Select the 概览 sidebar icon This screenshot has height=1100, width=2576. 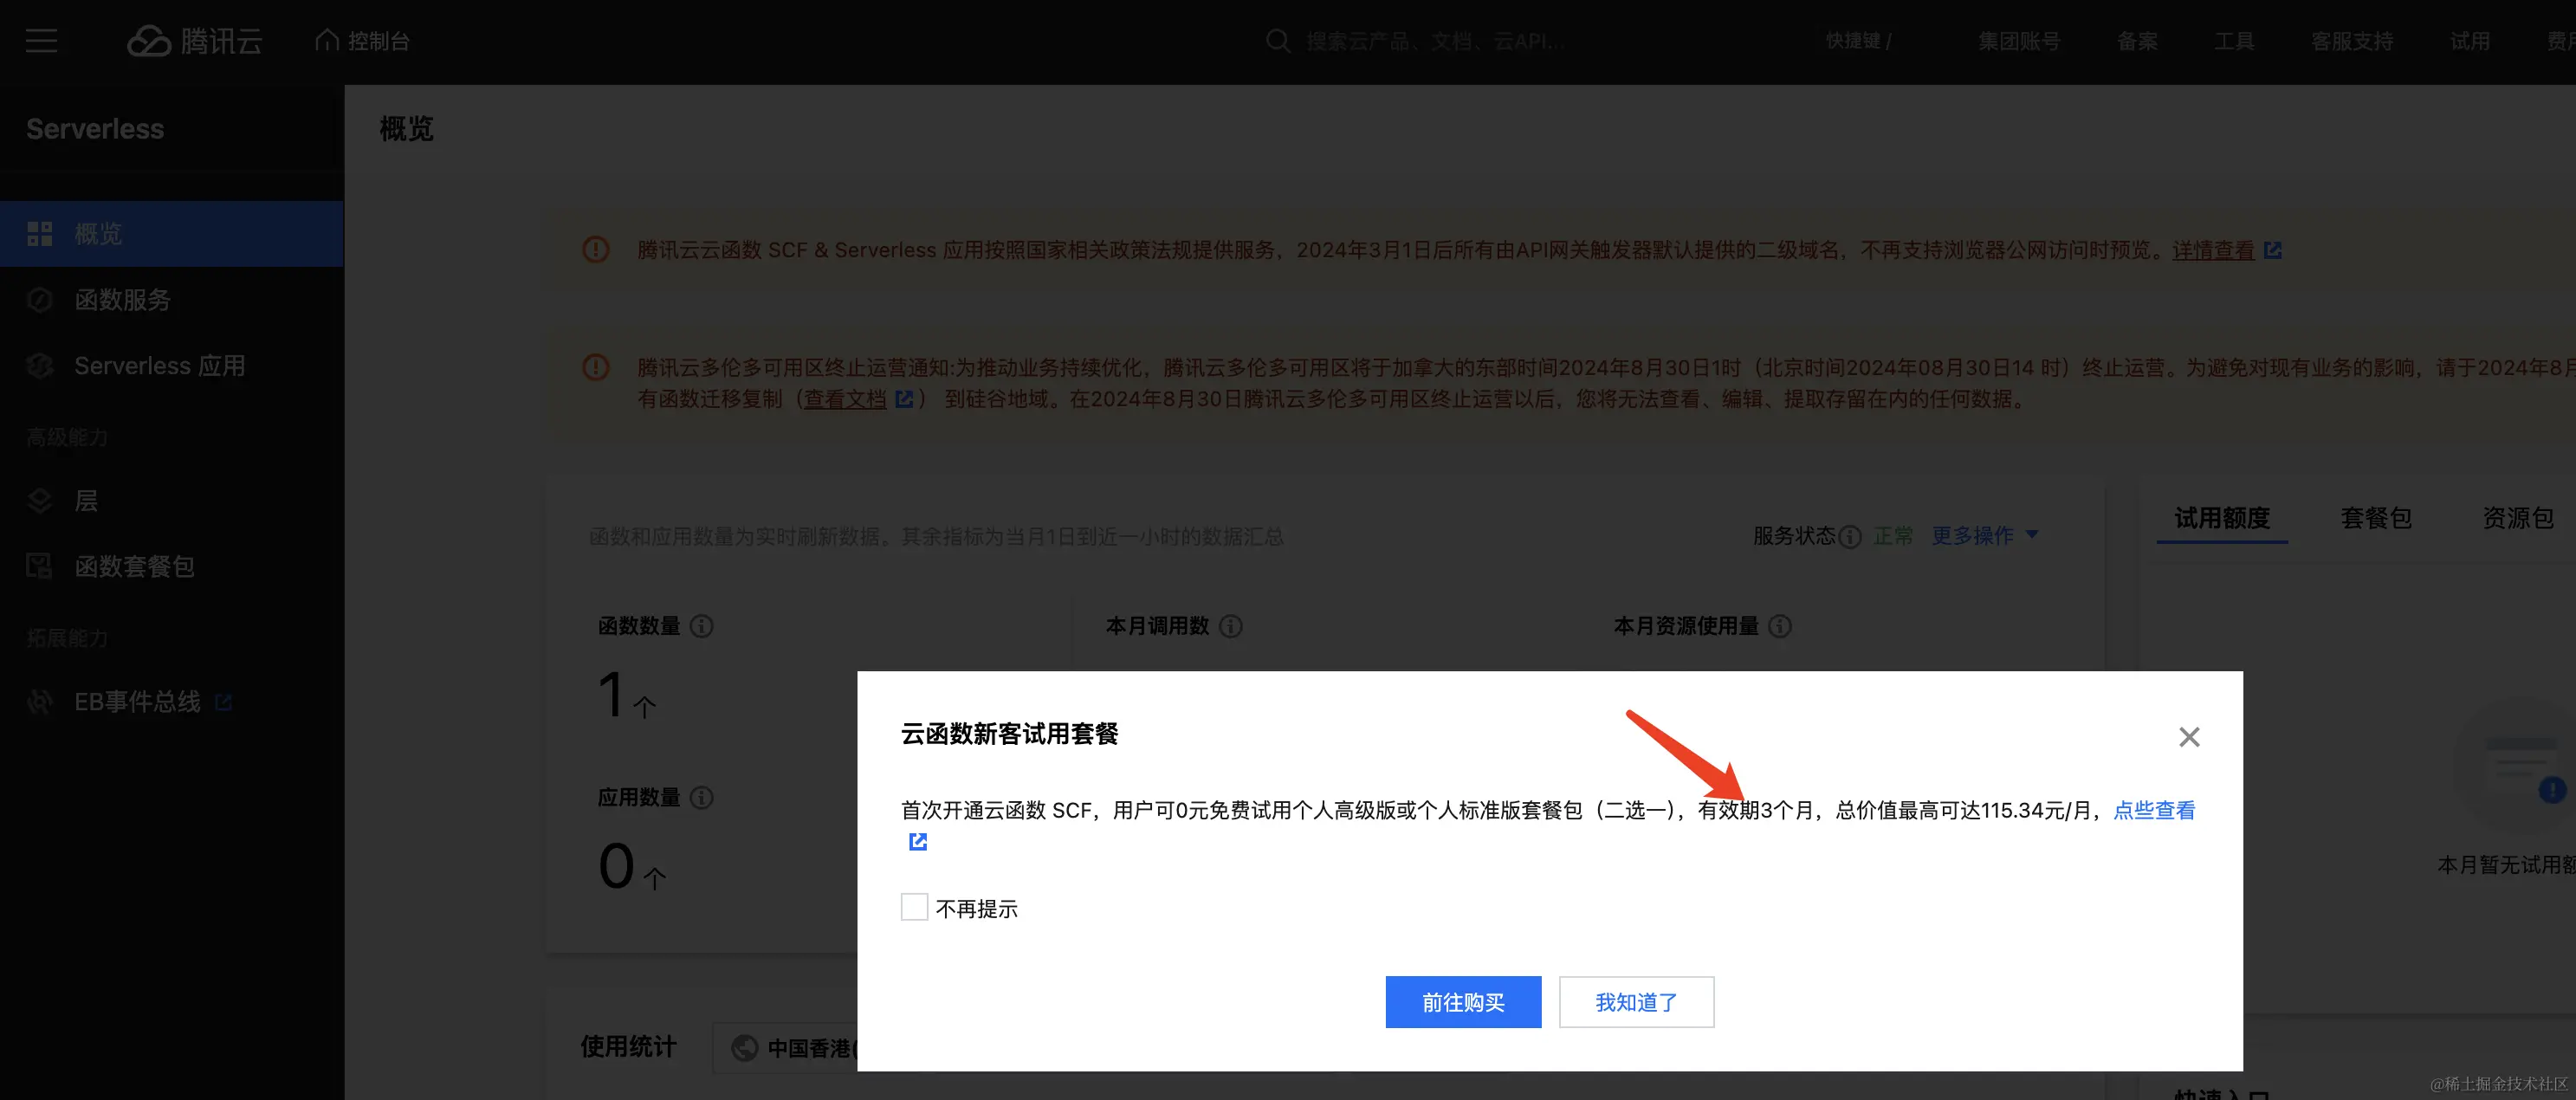[40, 234]
